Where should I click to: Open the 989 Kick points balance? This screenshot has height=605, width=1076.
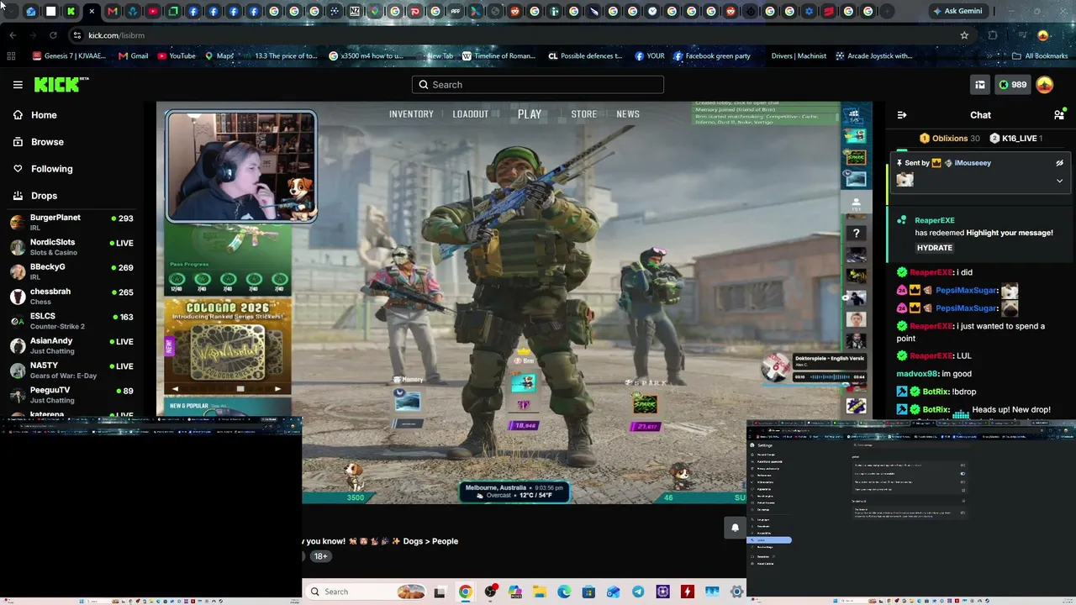pos(1012,85)
